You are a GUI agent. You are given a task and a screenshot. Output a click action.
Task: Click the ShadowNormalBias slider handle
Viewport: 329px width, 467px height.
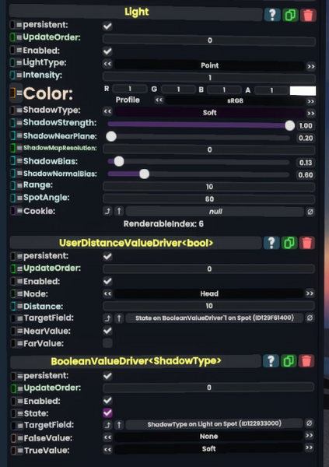click(145, 174)
